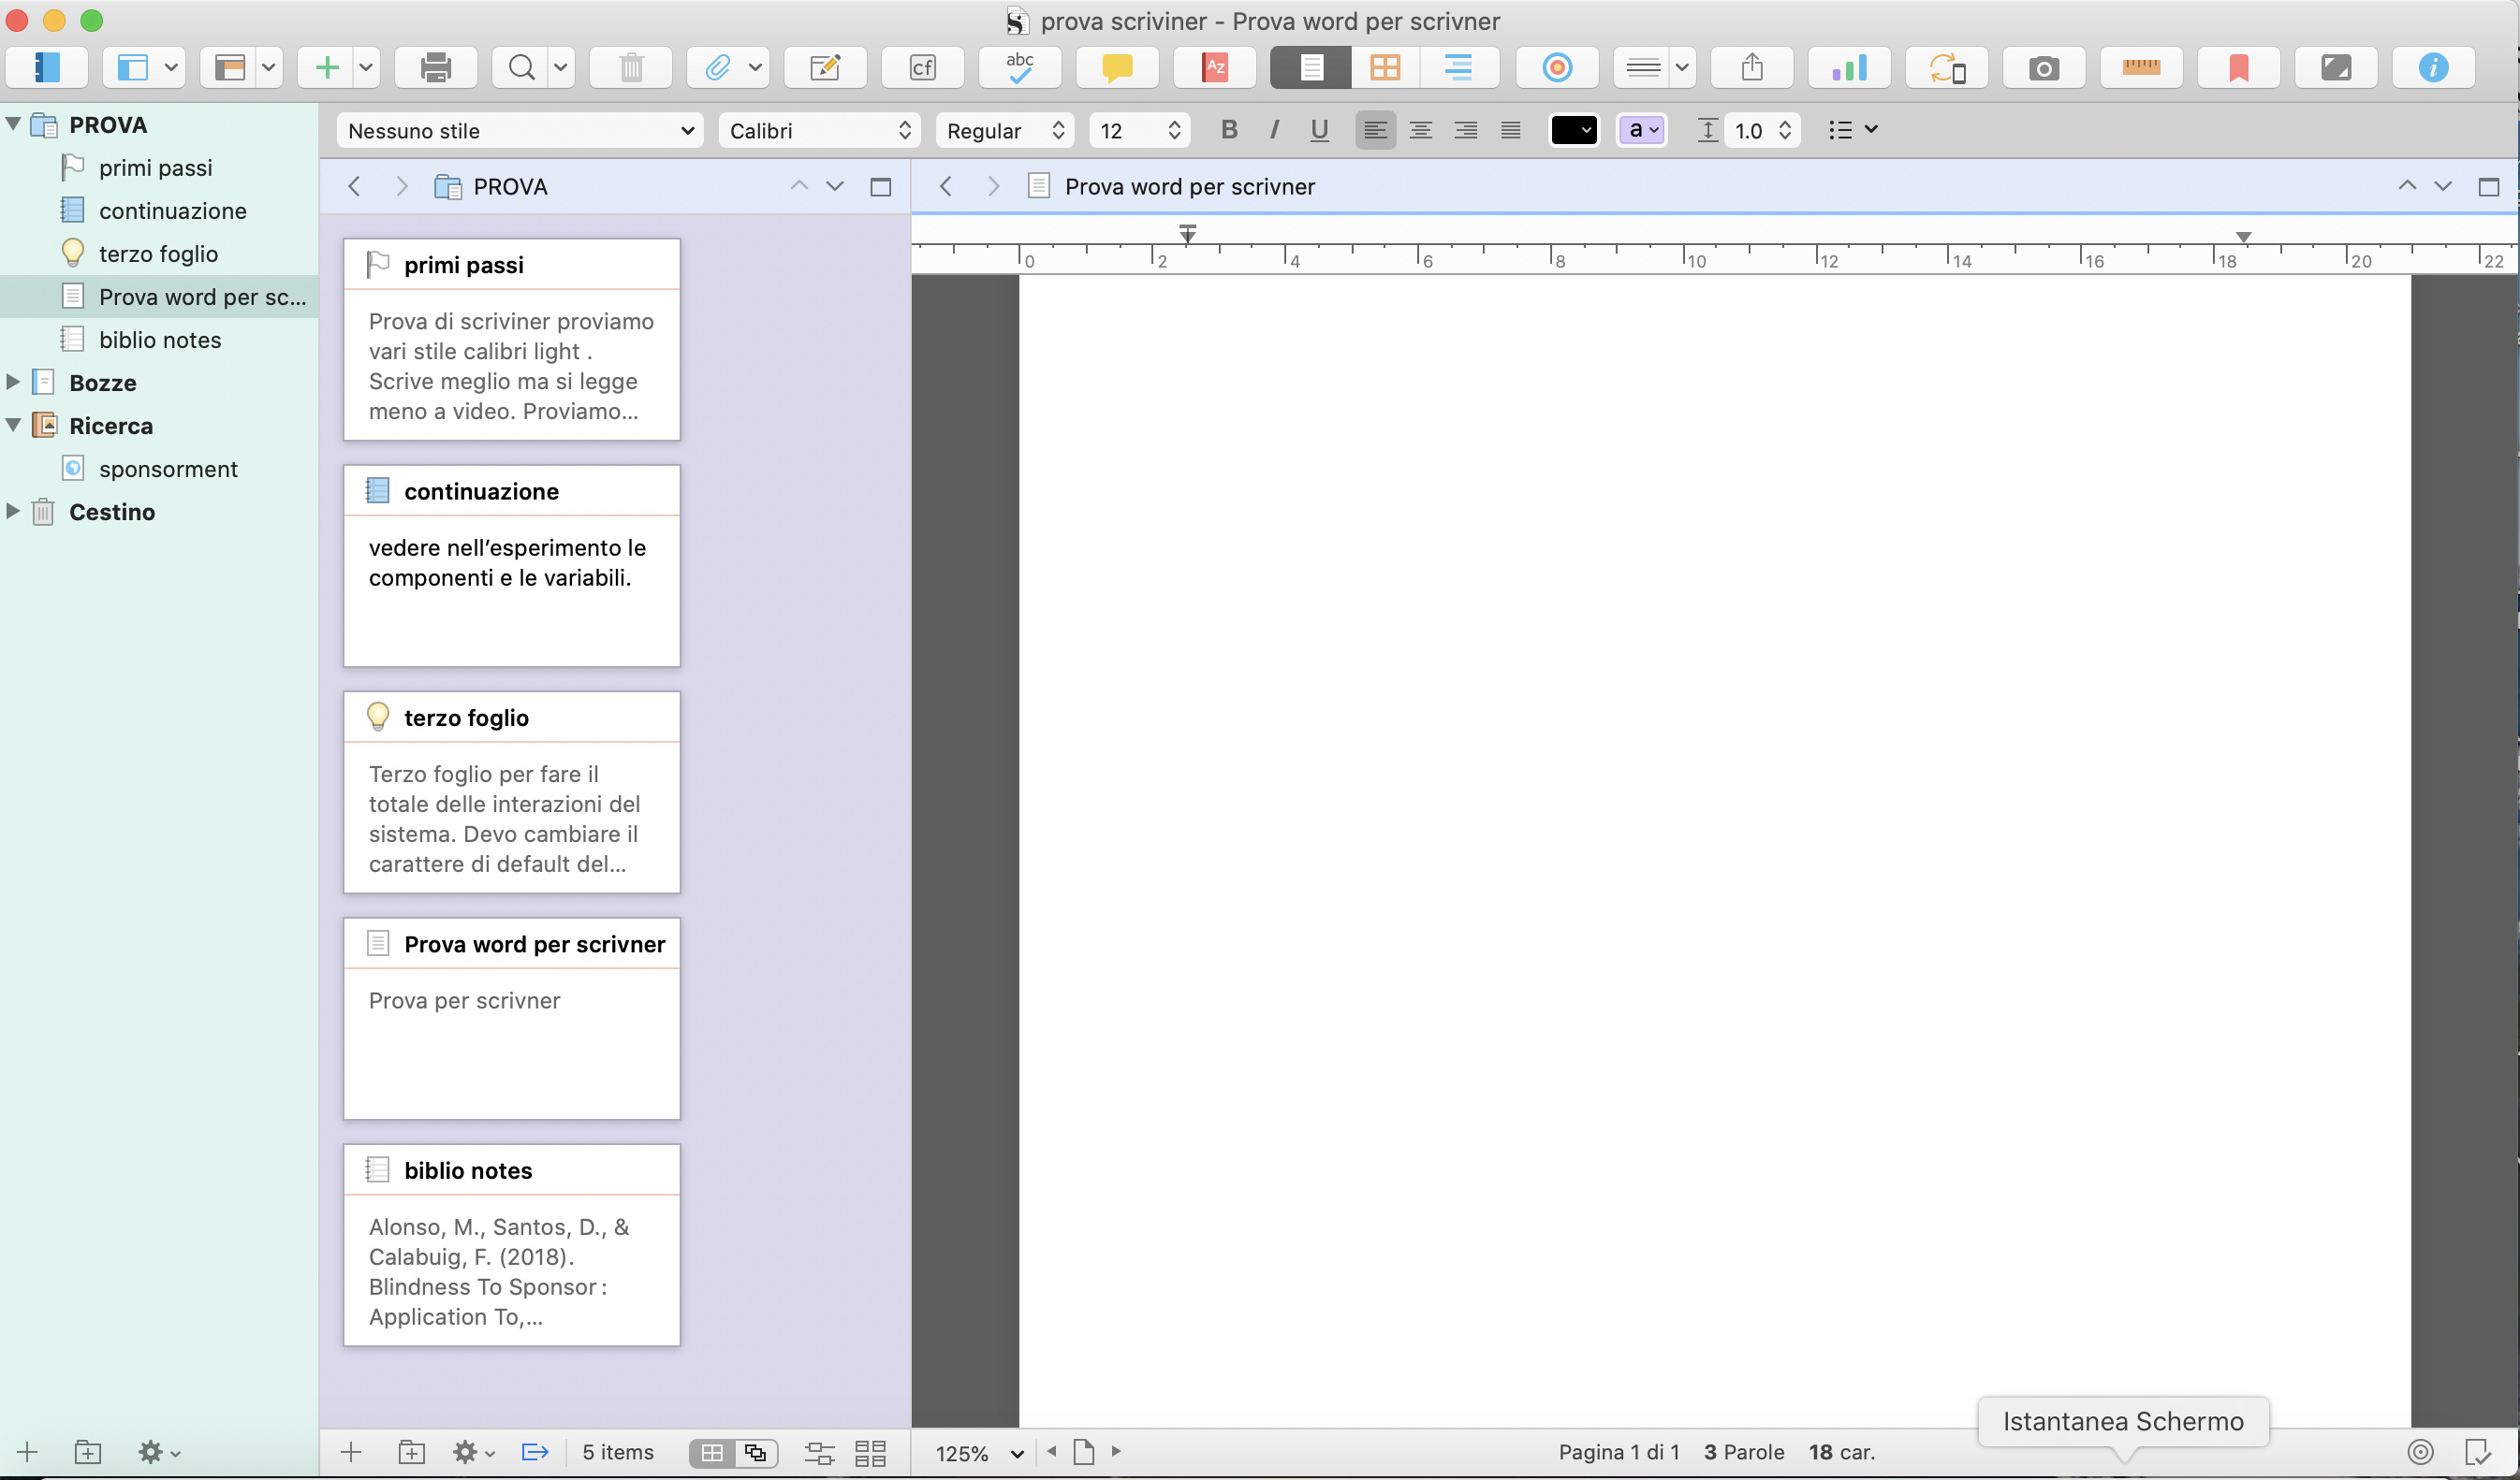Select the terzo foglio index card
Image resolution: width=2520 pixels, height=1480 pixels.
pos(511,791)
